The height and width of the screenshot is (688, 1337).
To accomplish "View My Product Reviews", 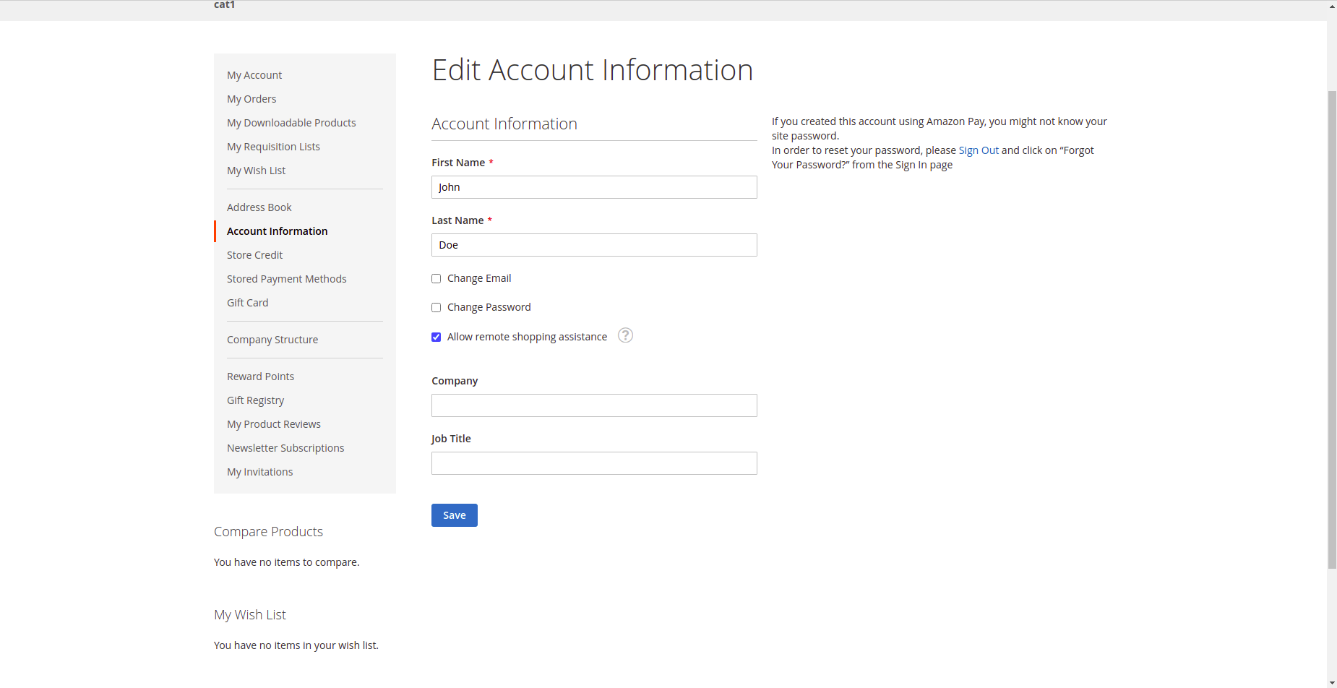I will tap(274, 424).
